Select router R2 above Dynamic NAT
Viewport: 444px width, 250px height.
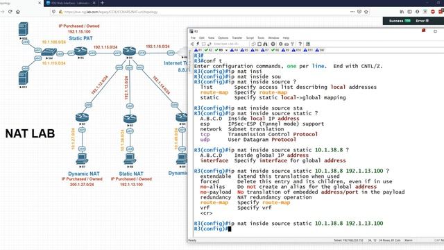pyautogui.click(x=82, y=117)
